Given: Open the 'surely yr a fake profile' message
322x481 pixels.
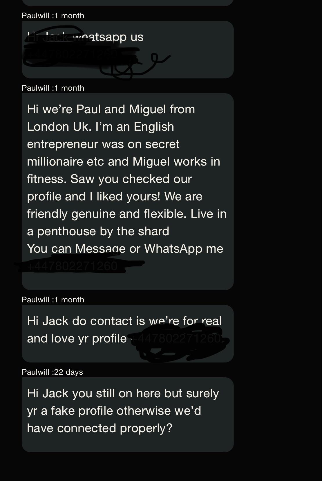Looking at the screenshot, I should [128, 415].
